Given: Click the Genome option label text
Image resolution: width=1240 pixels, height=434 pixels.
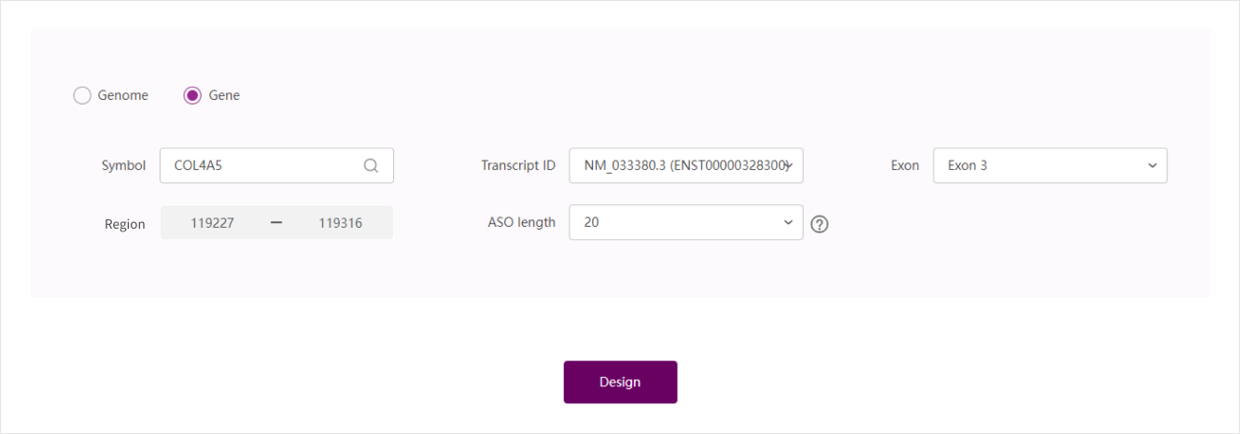Looking at the screenshot, I should (x=123, y=95).
